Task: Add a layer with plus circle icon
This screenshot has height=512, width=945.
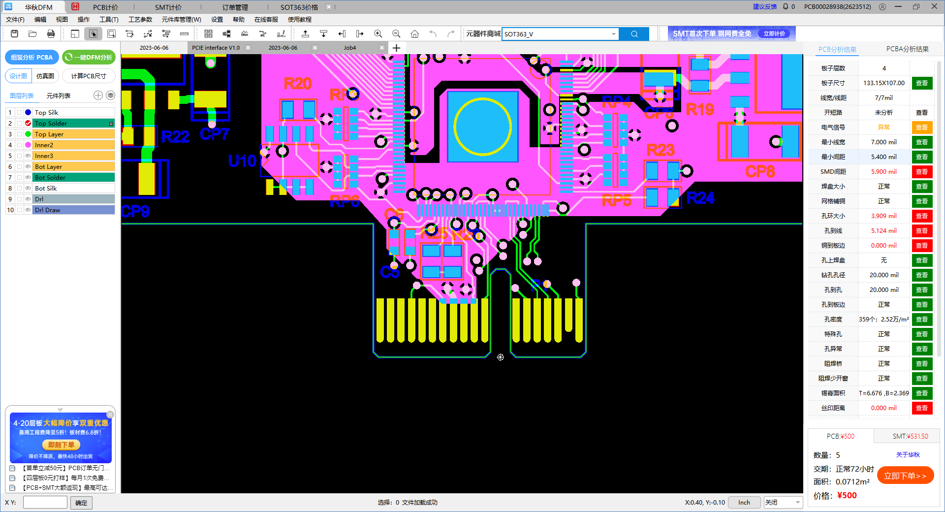Action: (98, 96)
